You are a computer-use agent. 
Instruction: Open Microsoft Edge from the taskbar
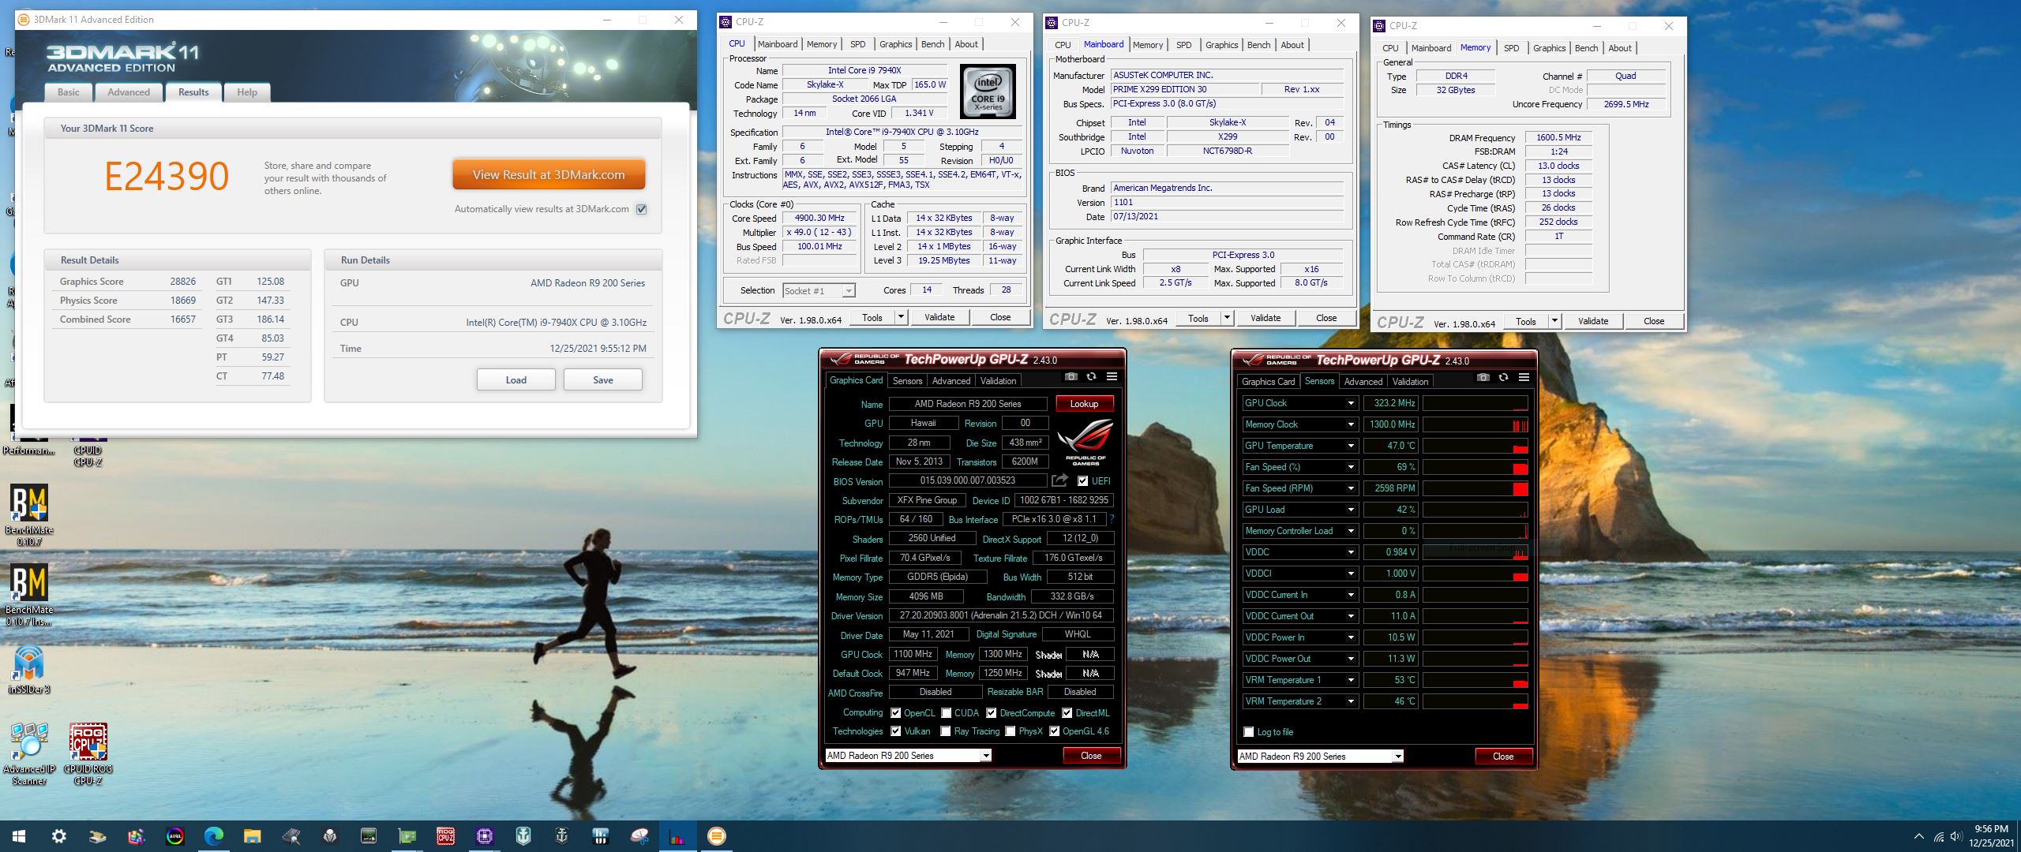click(214, 836)
